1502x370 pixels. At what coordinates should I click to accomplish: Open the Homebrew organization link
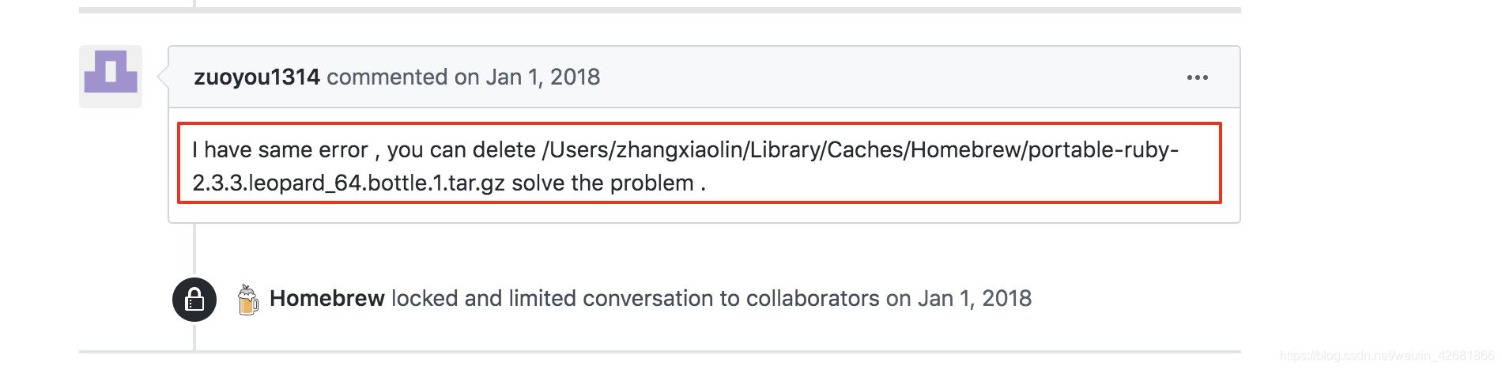[x=327, y=298]
